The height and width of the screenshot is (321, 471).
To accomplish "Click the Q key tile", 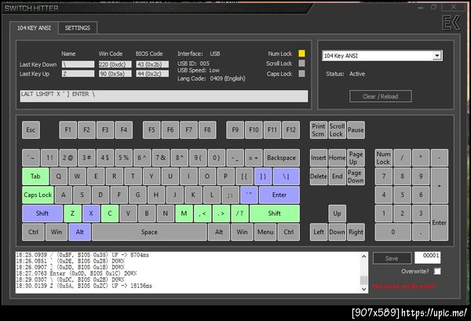I will pyautogui.click(x=59, y=177).
